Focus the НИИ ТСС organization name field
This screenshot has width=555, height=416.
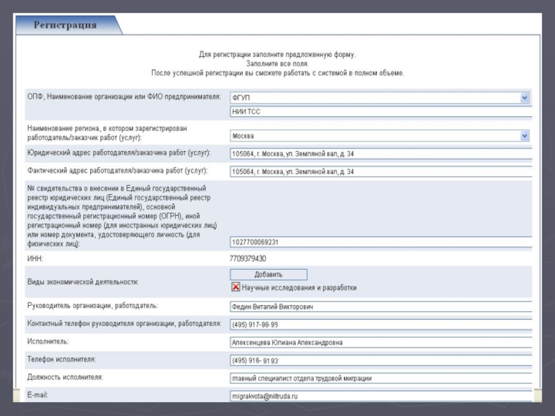click(x=381, y=112)
